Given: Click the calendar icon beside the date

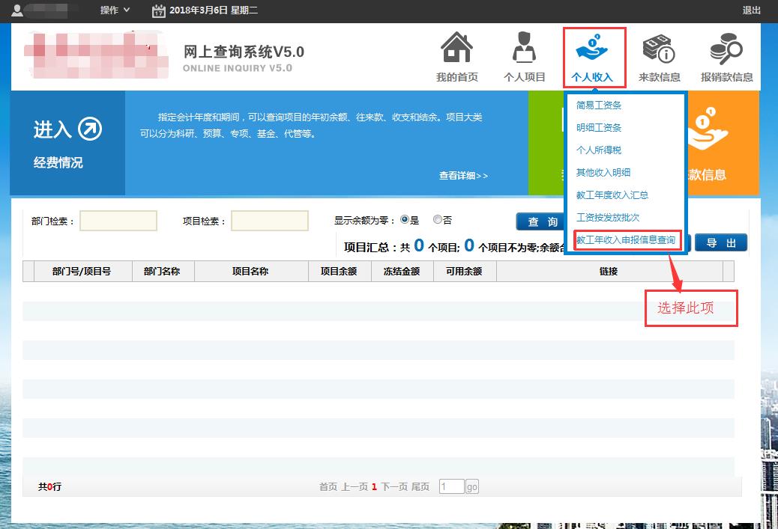Looking at the screenshot, I should [159, 10].
